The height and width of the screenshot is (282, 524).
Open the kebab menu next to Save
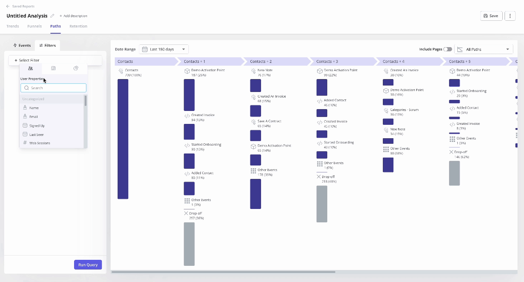click(x=510, y=15)
